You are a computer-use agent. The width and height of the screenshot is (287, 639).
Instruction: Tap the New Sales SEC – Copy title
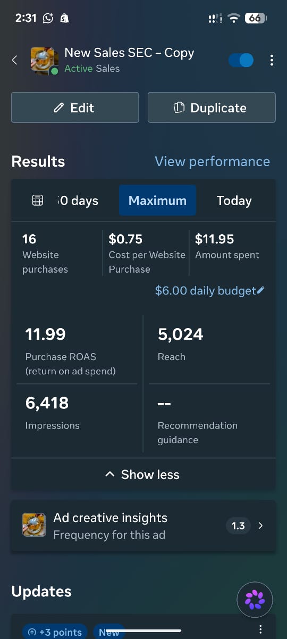pyautogui.click(x=129, y=53)
